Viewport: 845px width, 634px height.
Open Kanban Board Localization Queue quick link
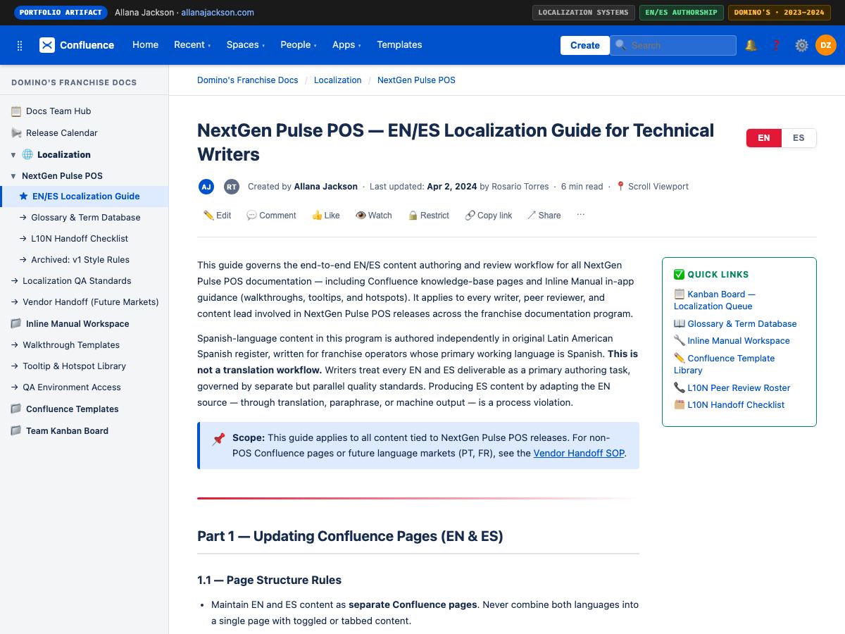(715, 300)
